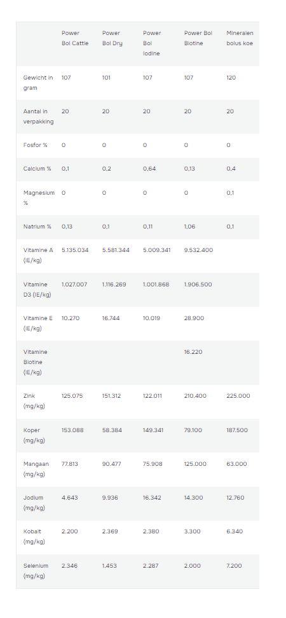Select Mangaan value 125.000
This screenshot has height=618, width=286.
[x=195, y=464]
